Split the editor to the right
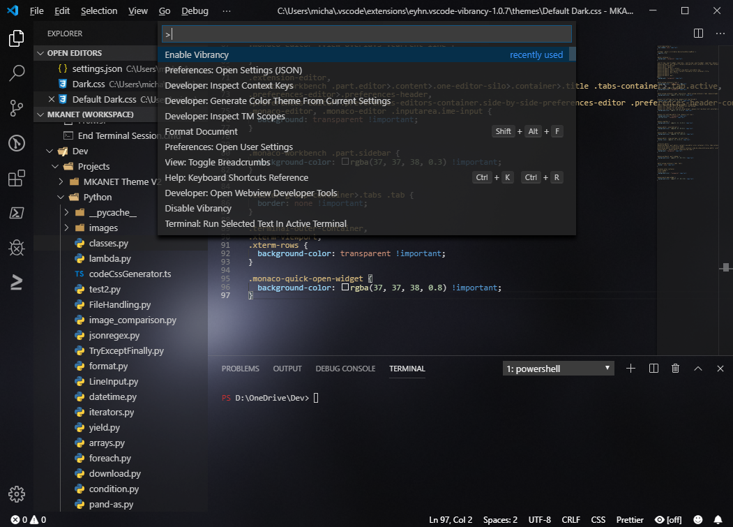This screenshot has width=733, height=527. pyautogui.click(x=698, y=34)
